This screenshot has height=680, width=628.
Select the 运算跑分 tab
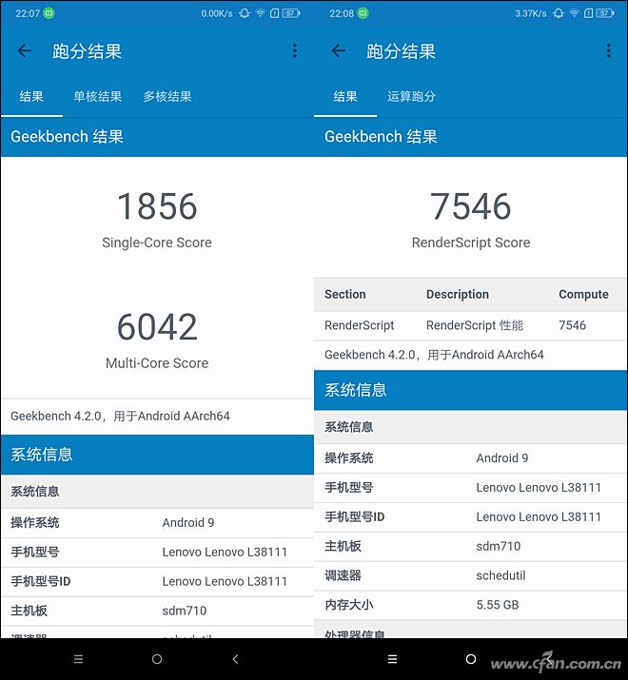pos(411,96)
